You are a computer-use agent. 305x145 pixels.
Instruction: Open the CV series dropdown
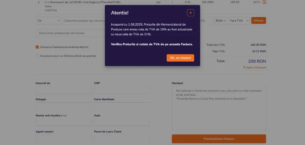pos(48,20)
